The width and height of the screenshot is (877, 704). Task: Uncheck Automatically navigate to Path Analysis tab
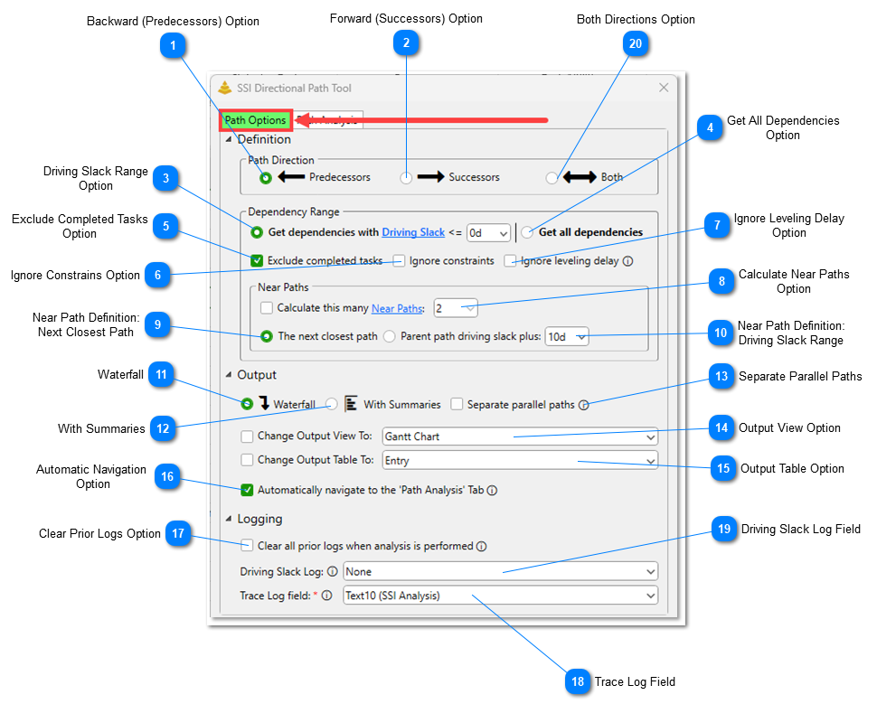(247, 490)
